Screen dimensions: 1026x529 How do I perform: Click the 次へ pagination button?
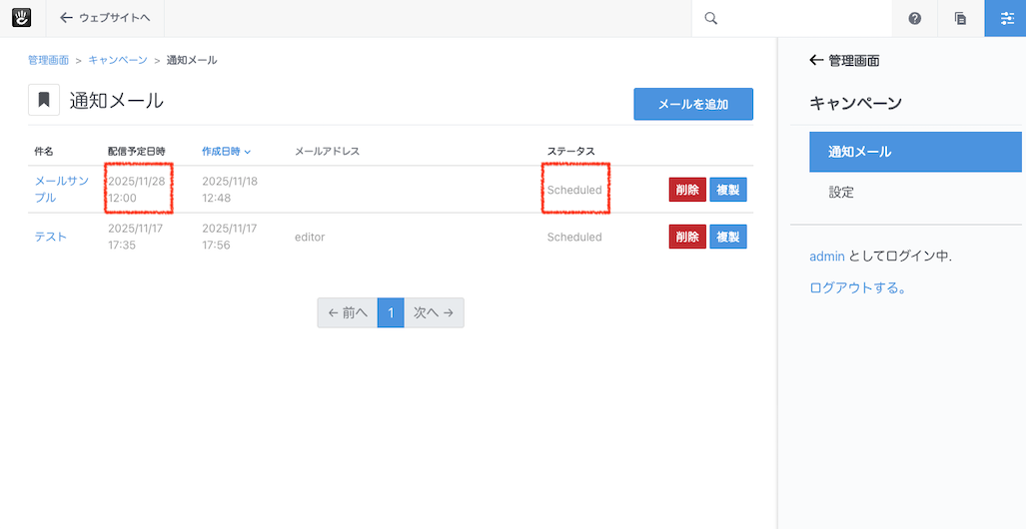[434, 312]
